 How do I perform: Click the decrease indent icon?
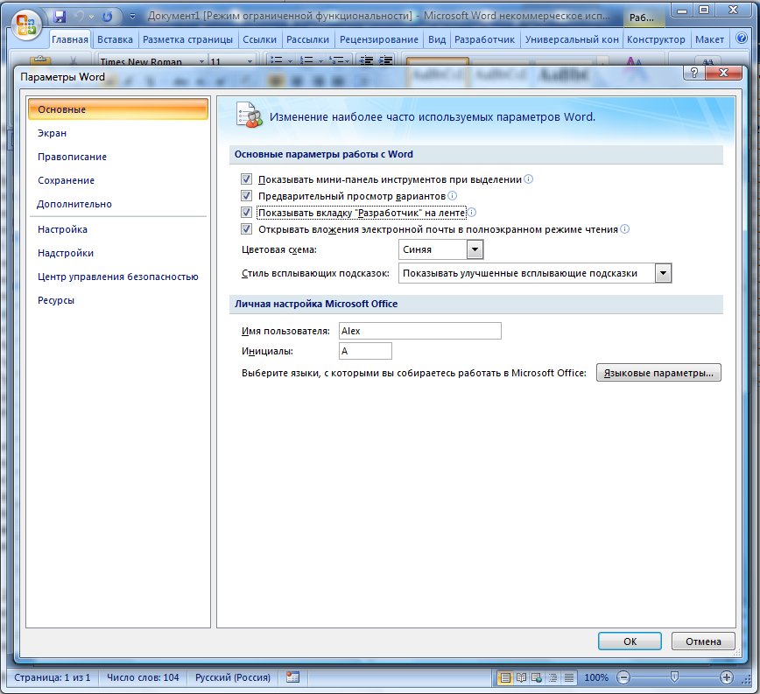point(367,60)
